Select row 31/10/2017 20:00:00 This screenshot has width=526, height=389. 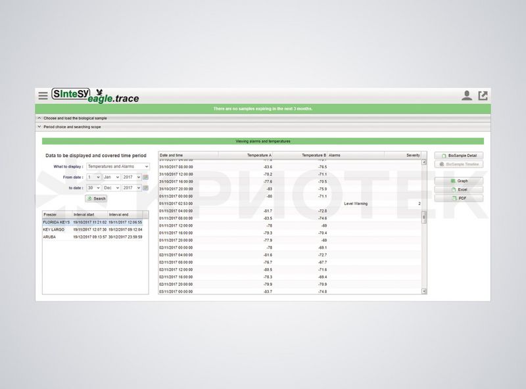tap(290, 189)
